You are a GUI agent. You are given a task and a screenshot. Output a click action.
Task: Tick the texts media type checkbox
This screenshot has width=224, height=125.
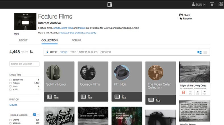11,86
